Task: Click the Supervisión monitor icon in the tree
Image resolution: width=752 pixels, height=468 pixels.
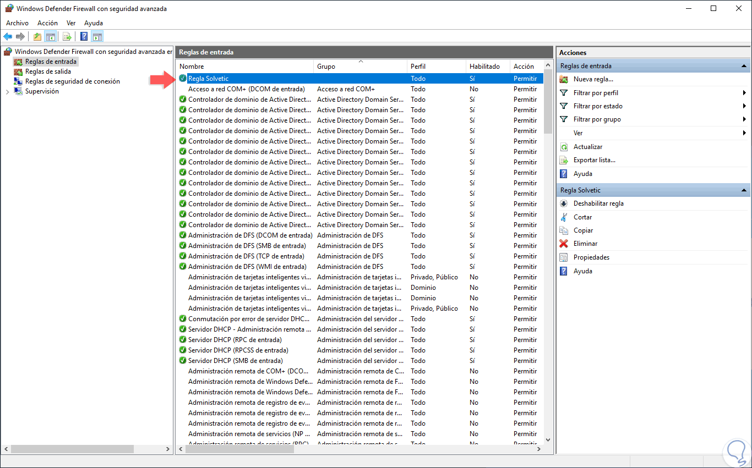Action: point(18,91)
